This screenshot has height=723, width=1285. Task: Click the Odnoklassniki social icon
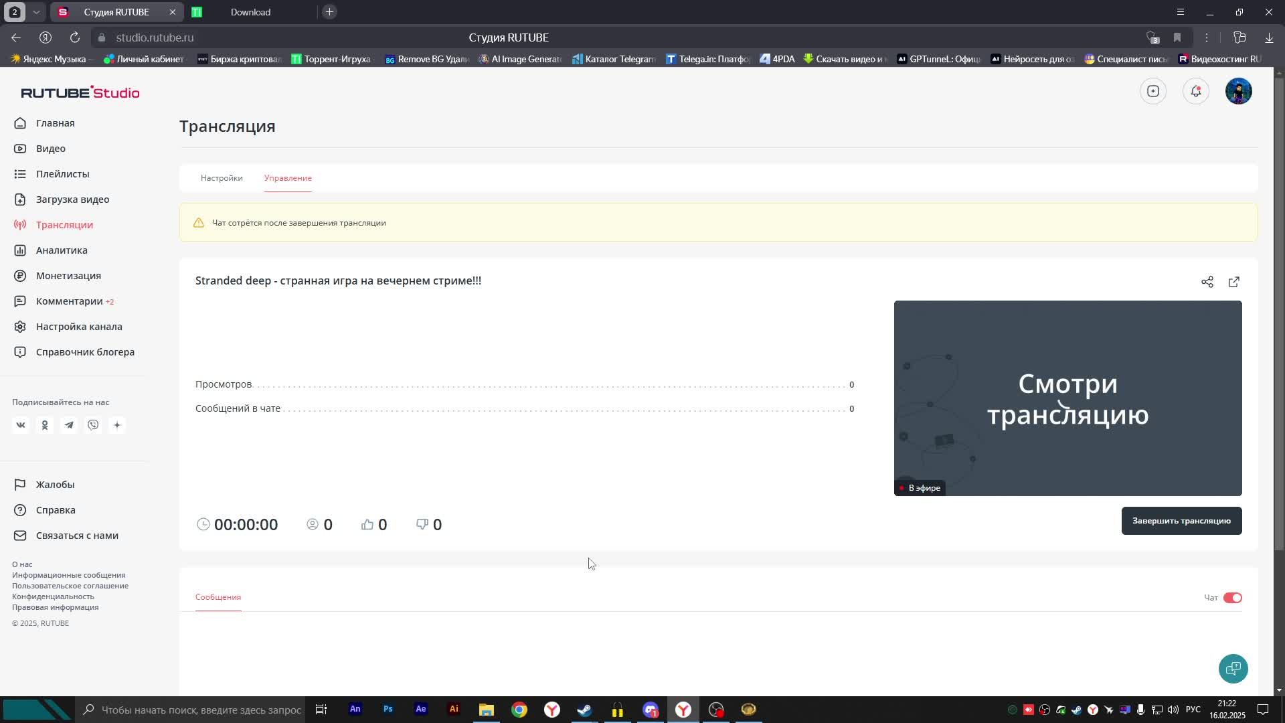45,425
